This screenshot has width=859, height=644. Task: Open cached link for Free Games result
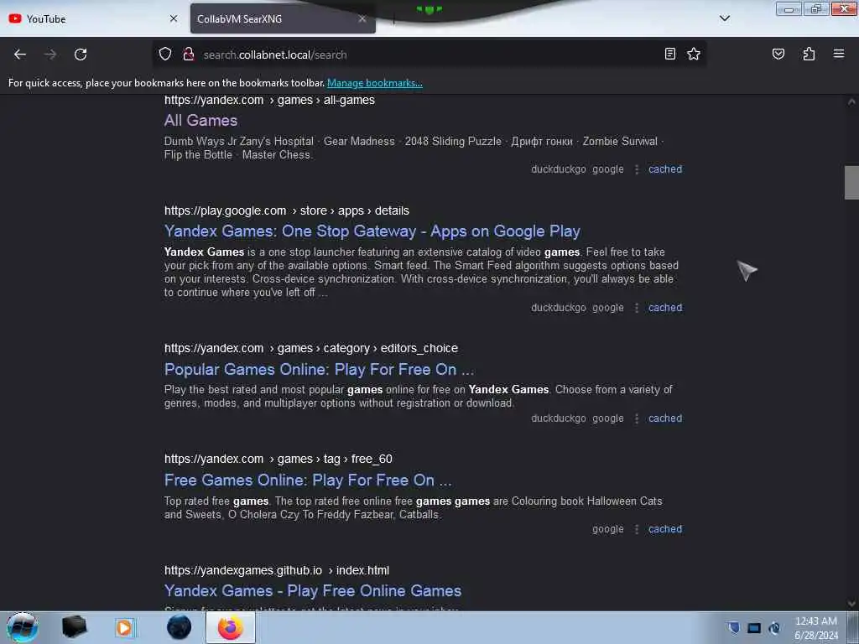pyautogui.click(x=665, y=529)
